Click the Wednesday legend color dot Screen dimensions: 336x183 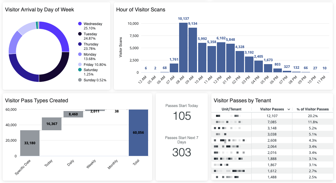point(80,24)
